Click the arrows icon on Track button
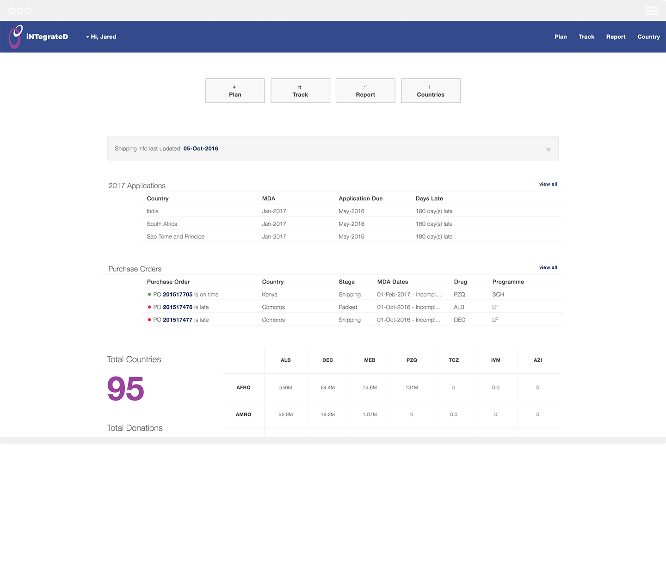Image resolution: width=666 pixels, height=581 pixels. (300, 87)
